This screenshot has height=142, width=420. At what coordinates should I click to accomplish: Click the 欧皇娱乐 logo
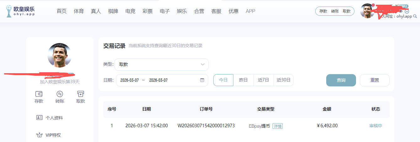pos(21,11)
